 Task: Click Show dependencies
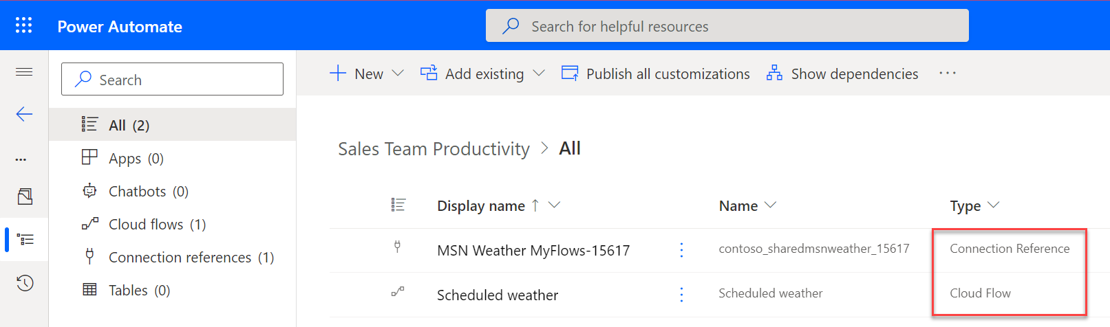click(842, 74)
